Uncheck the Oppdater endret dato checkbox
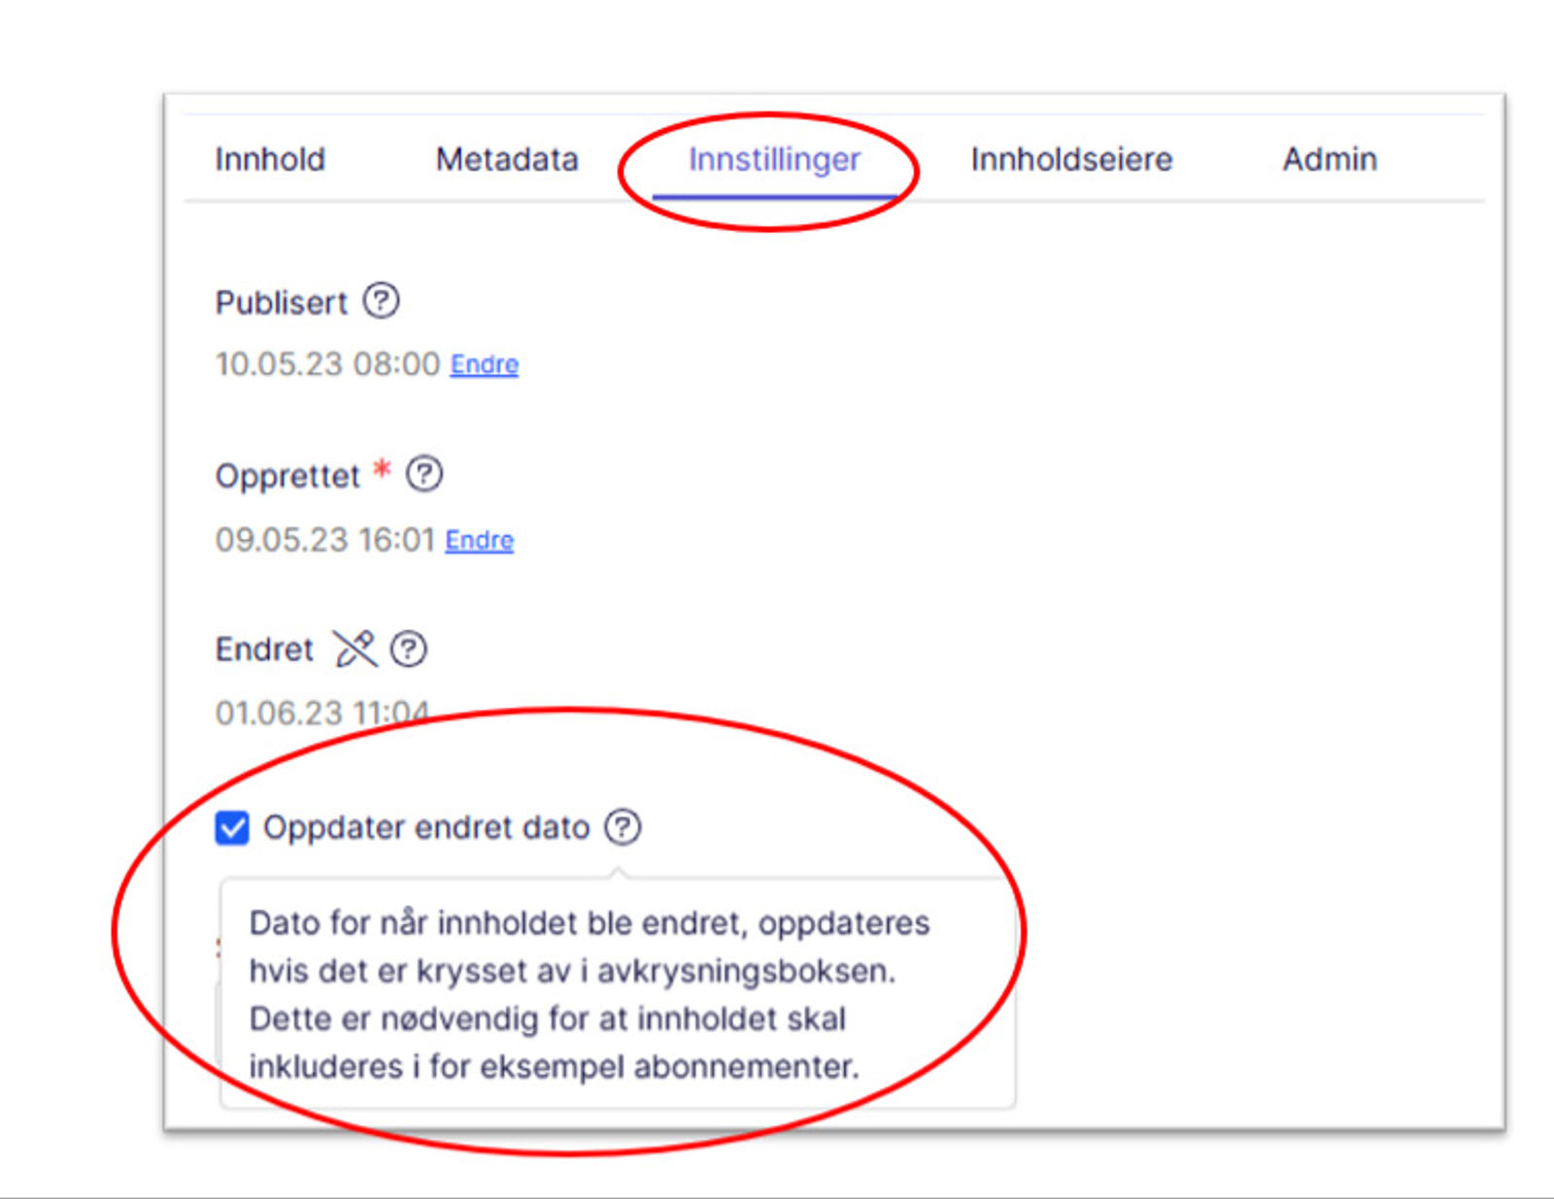The width and height of the screenshot is (1554, 1199). coord(232,828)
